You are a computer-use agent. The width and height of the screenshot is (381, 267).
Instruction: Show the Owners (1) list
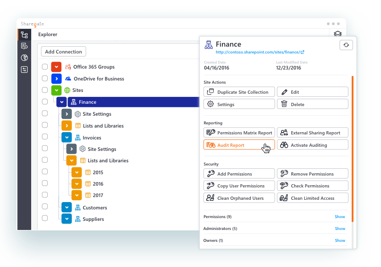coord(340,240)
